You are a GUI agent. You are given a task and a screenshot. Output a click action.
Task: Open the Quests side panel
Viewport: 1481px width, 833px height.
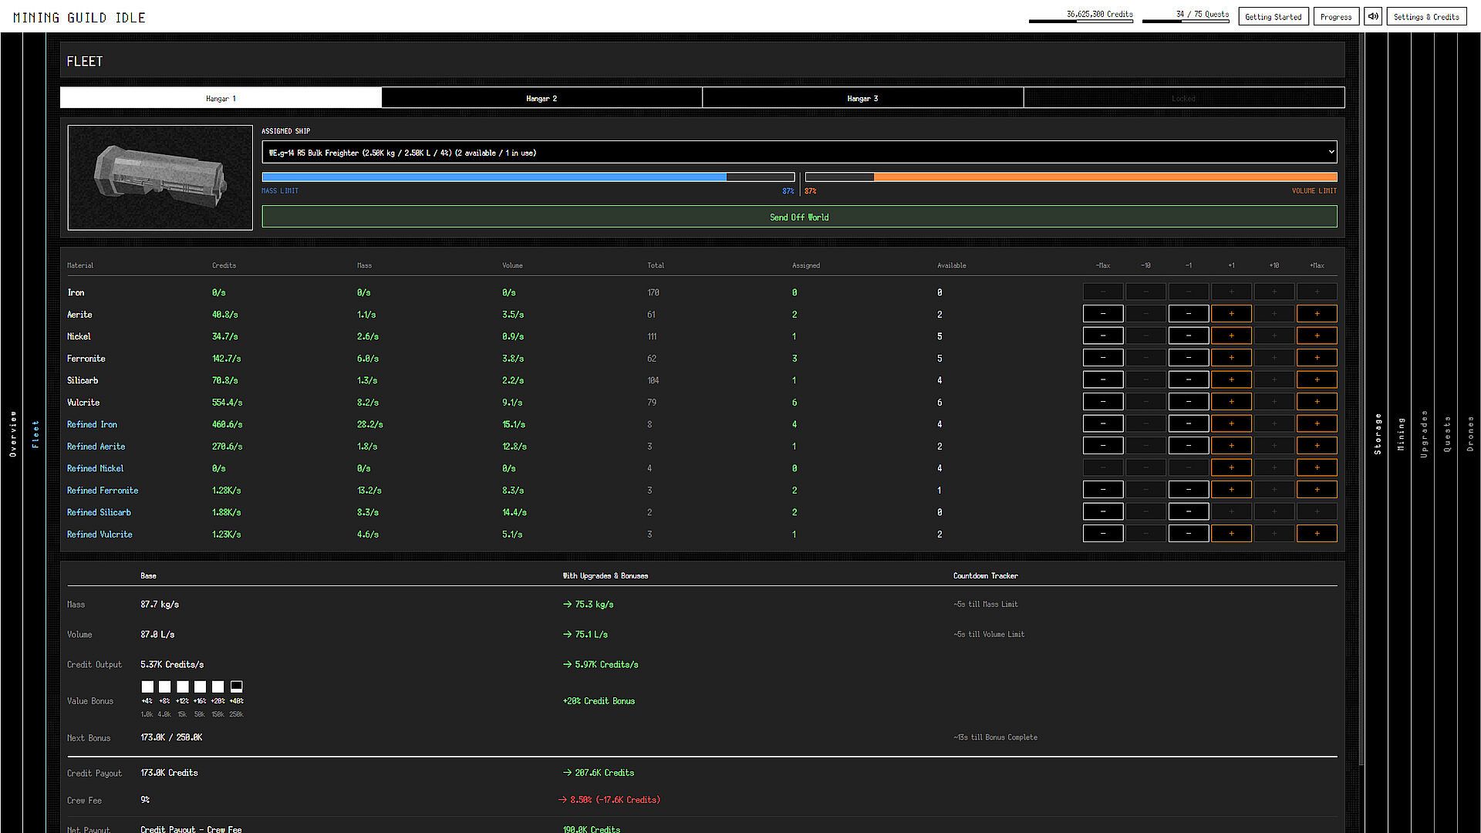1447,433
